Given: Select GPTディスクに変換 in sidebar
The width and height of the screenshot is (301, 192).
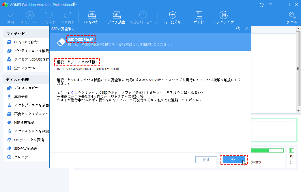Looking at the screenshot, I should pos(25,140).
